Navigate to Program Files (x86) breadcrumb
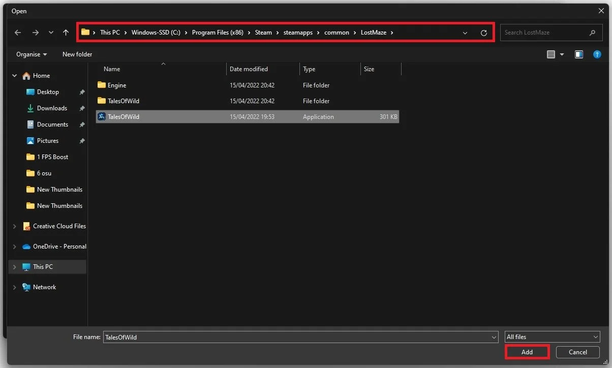The width and height of the screenshot is (612, 368). [218, 33]
